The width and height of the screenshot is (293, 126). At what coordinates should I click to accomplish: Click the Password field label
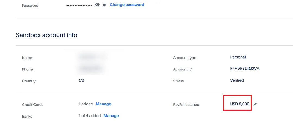(x=30, y=5)
